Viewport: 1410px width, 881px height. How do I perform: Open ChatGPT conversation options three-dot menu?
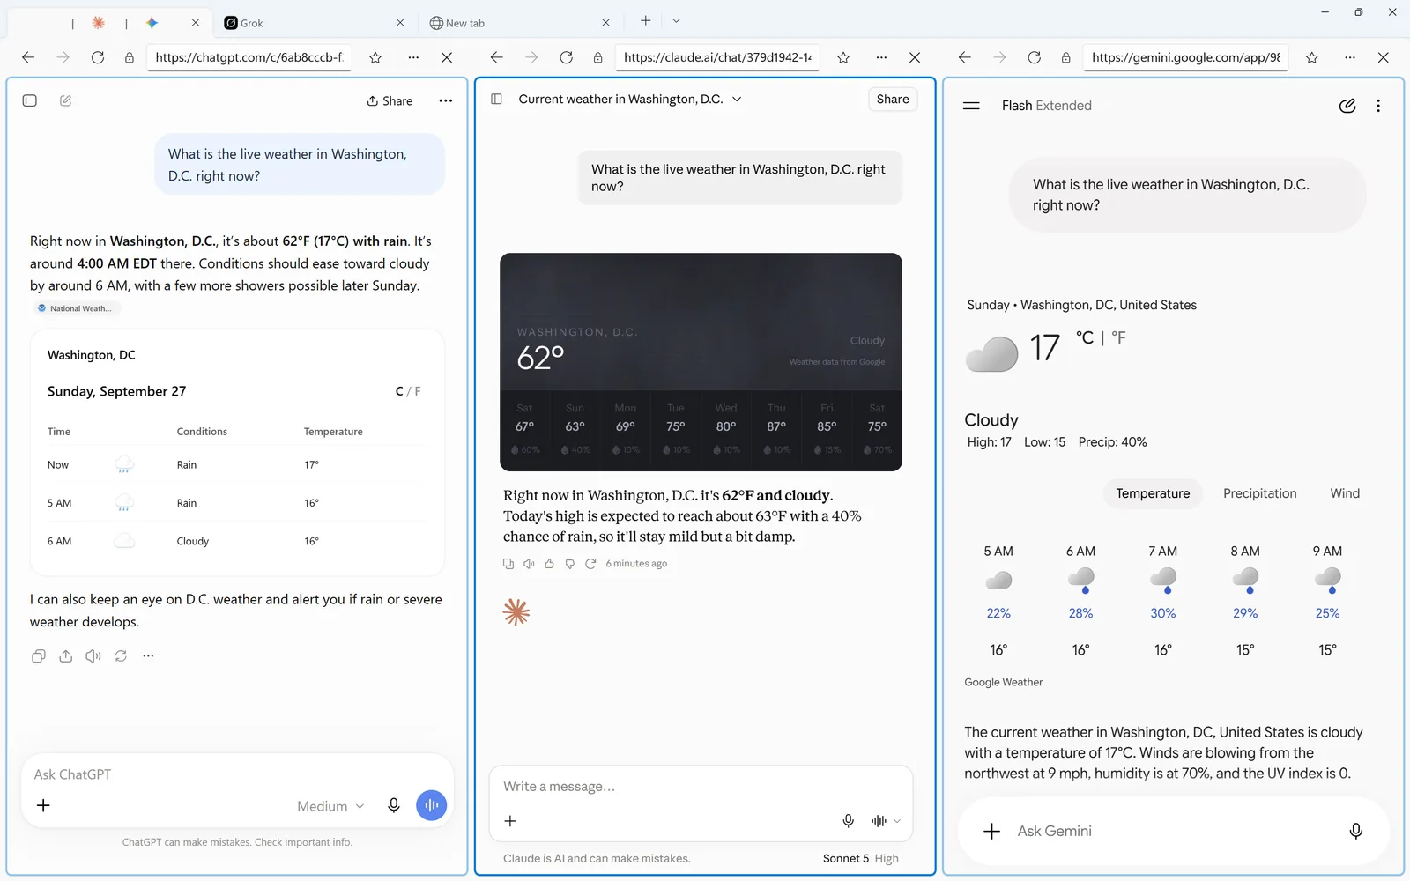[446, 100]
